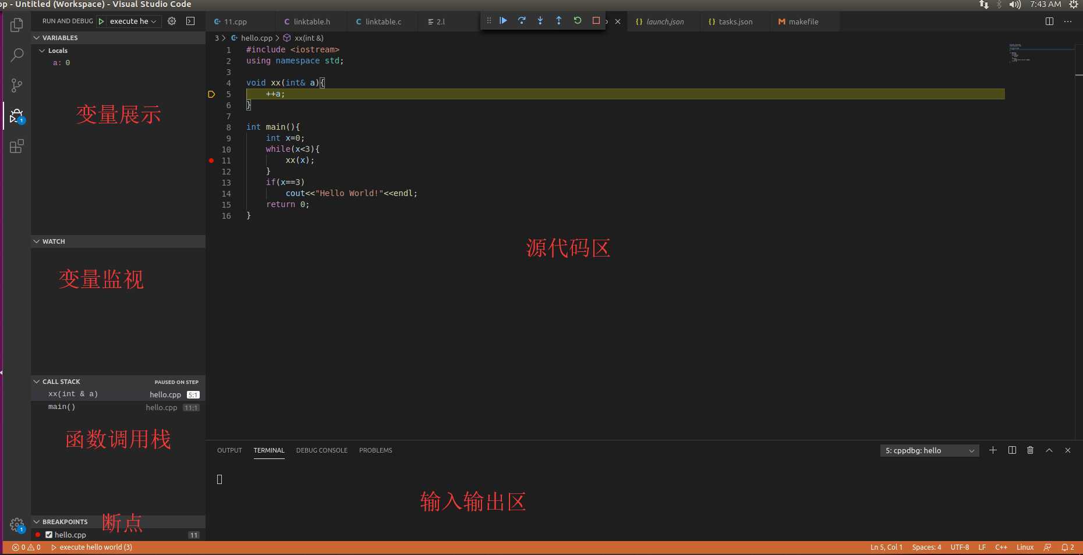Image resolution: width=1083 pixels, height=555 pixels.
Task: Open the feedback icon in status bar
Action: [x=1047, y=547]
